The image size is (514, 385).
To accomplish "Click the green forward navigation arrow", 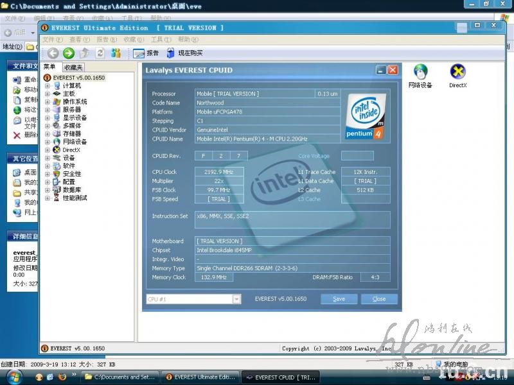I will coord(68,53).
